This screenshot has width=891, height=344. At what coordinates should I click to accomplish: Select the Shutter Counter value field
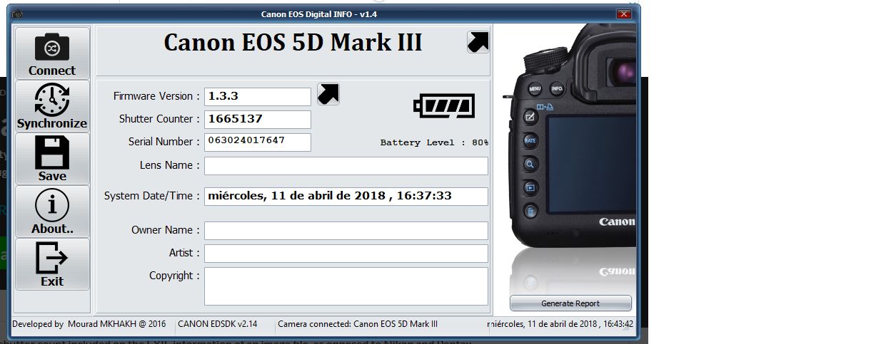pyautogui.click(x=258, y=120)
